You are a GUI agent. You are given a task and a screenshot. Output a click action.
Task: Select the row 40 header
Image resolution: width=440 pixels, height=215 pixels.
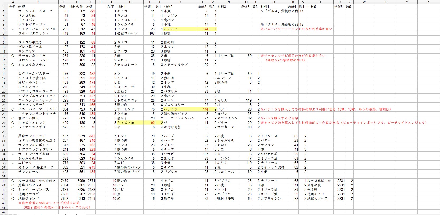click(x=4, y=181)
